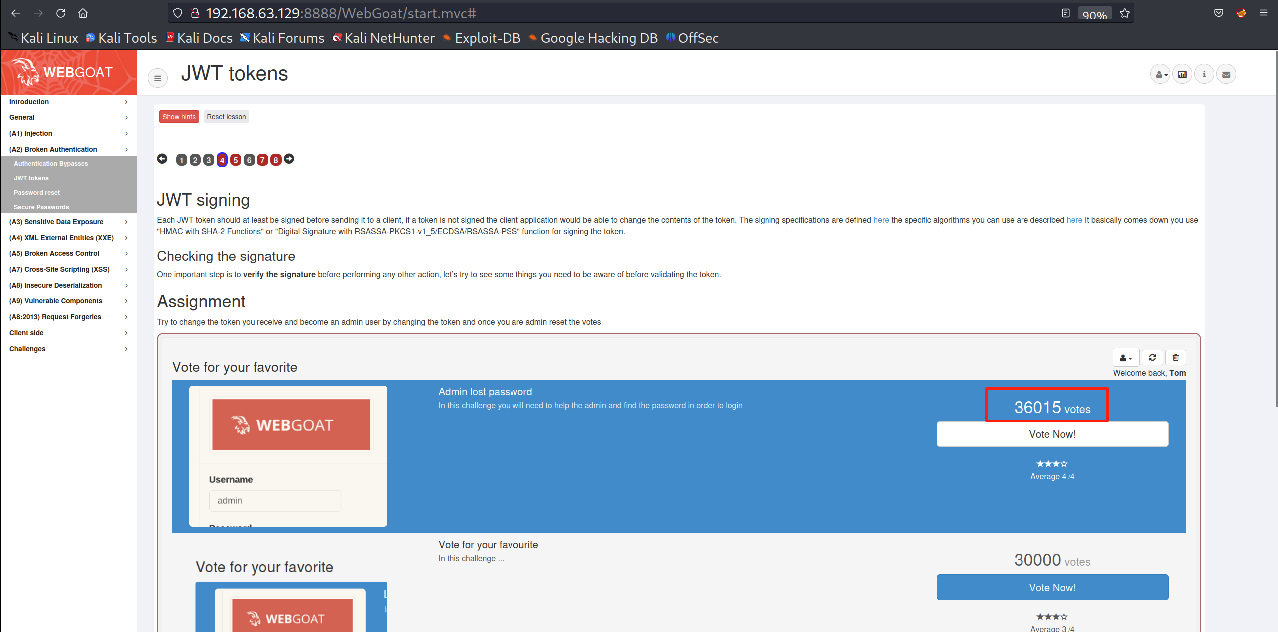This screenshot has width=1278, height=632.
Task: Click the about info icon in header
Action: tap(1204, 74)
